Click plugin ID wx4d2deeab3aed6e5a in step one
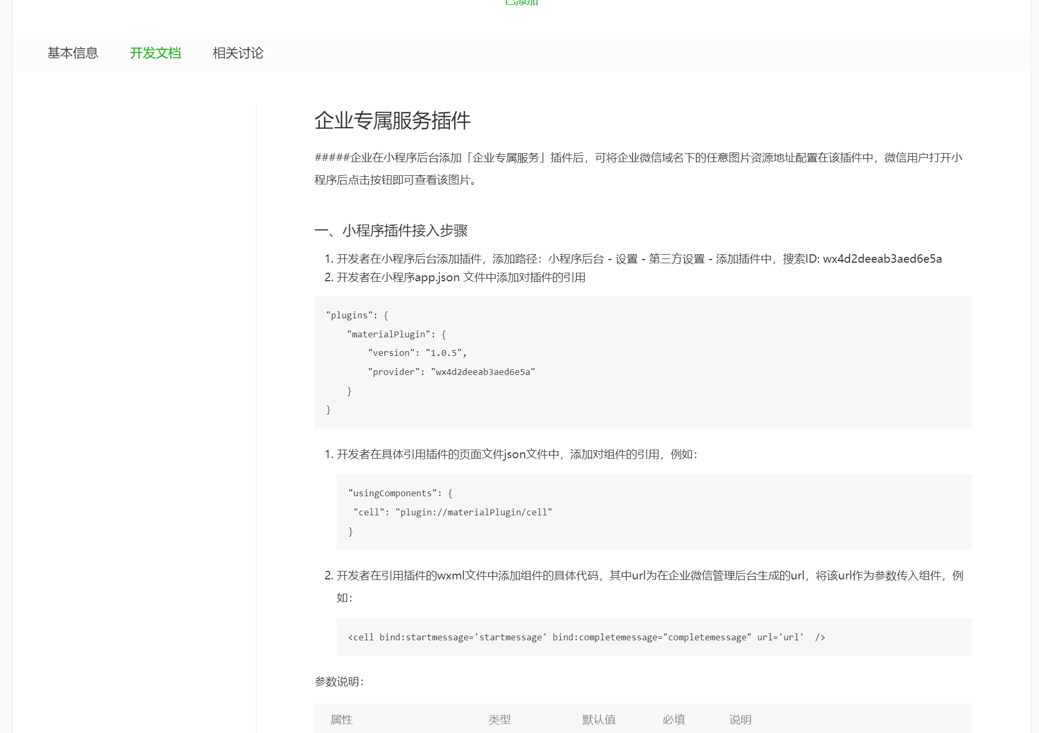The height and width of the screenshot is (733, 1039). click(x=882, y=259)
